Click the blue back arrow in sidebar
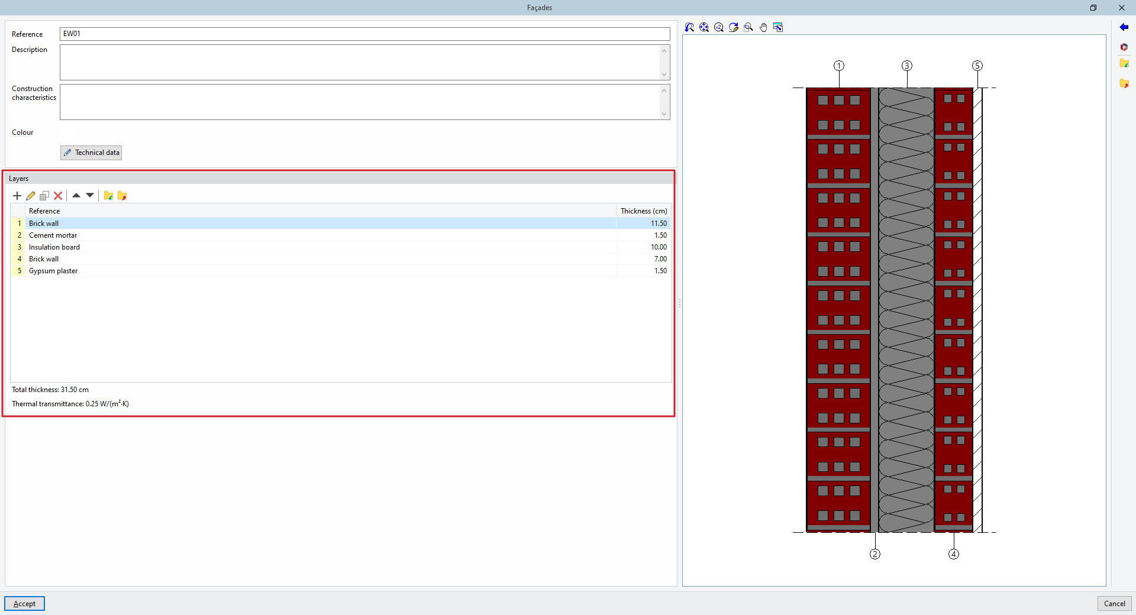Screen dimensions: 1136x615 pos(1124,27)
